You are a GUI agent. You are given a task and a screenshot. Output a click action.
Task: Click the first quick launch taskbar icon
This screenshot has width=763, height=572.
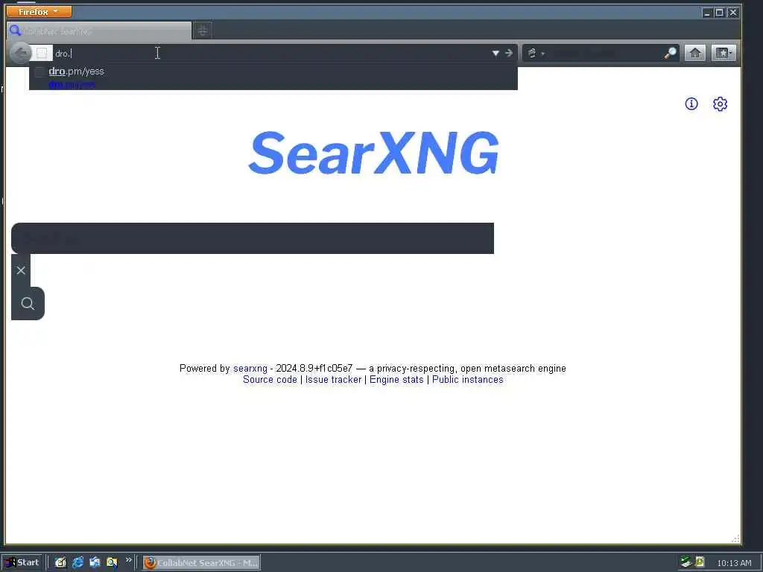click(60, 562)
